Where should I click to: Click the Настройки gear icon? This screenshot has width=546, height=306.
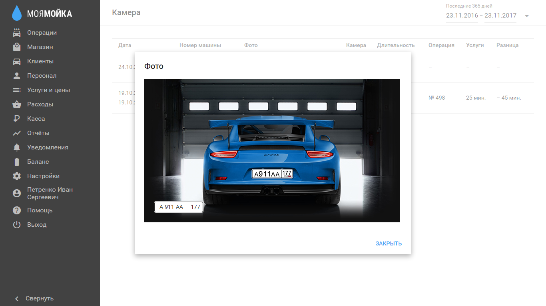pos(17,176)
